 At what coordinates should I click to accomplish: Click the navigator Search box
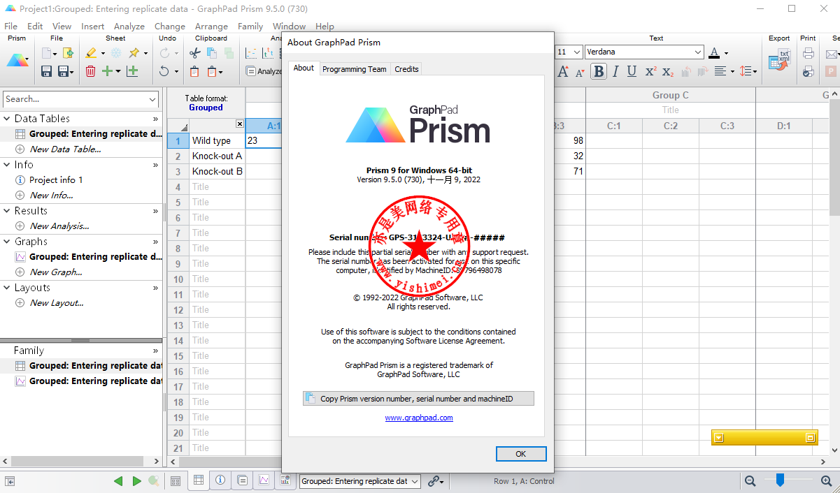pos(82,99)
